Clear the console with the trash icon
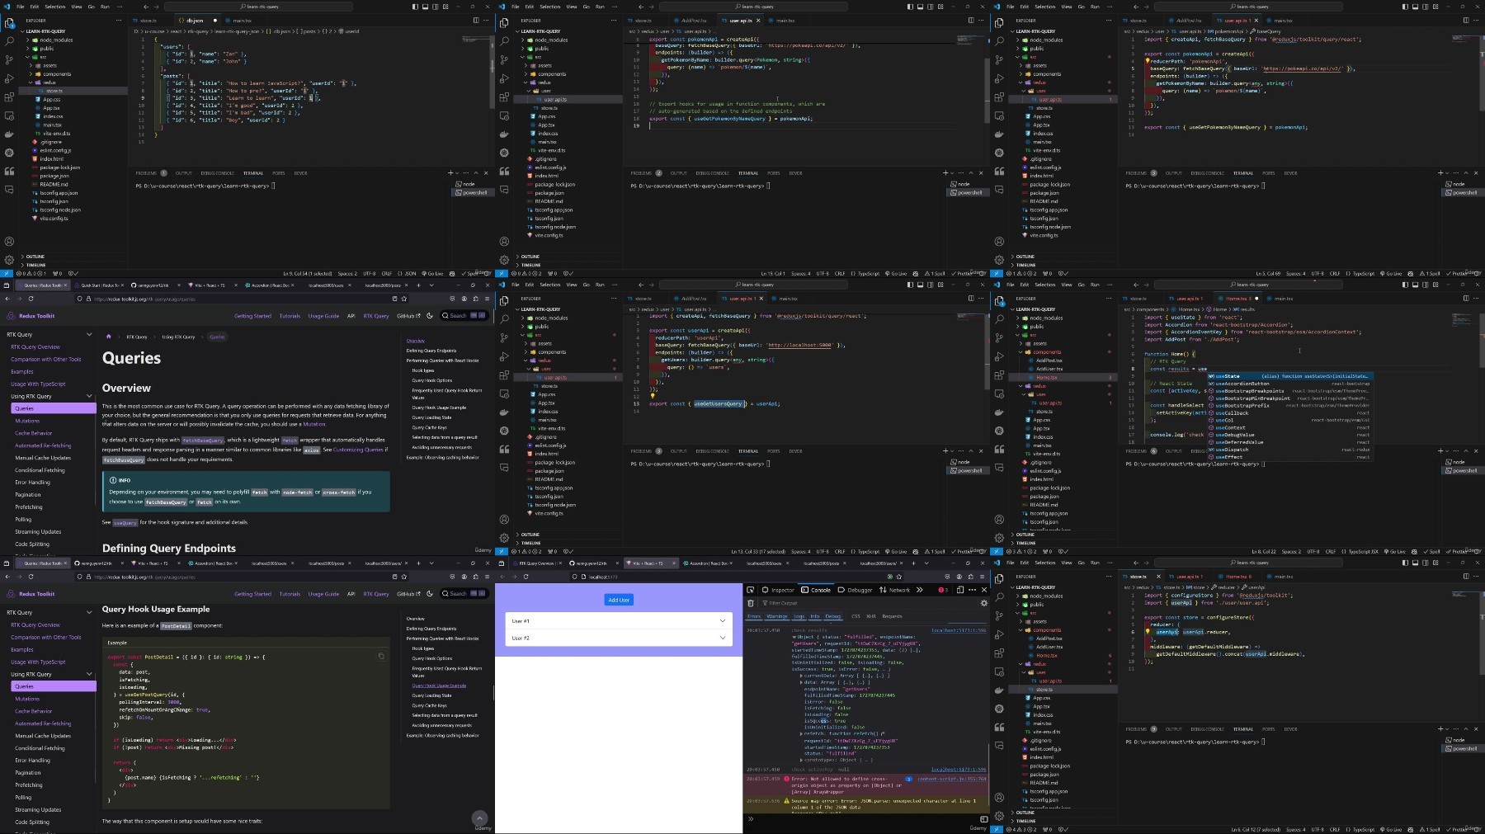Viewport: 1485px width, 834px height. 750,603
